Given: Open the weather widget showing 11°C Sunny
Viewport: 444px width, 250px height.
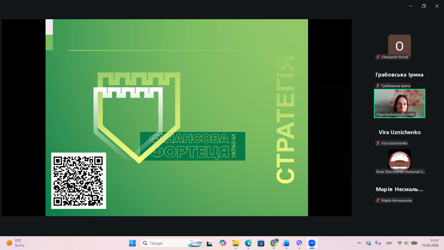Looking at the screenshot, I should click(x=15, y=243).
